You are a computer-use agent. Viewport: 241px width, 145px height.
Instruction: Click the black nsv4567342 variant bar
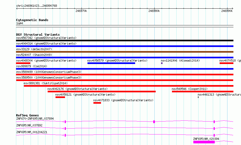pos(125,41)
